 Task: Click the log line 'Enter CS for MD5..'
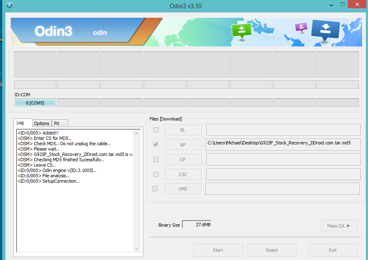coord(44,138)
